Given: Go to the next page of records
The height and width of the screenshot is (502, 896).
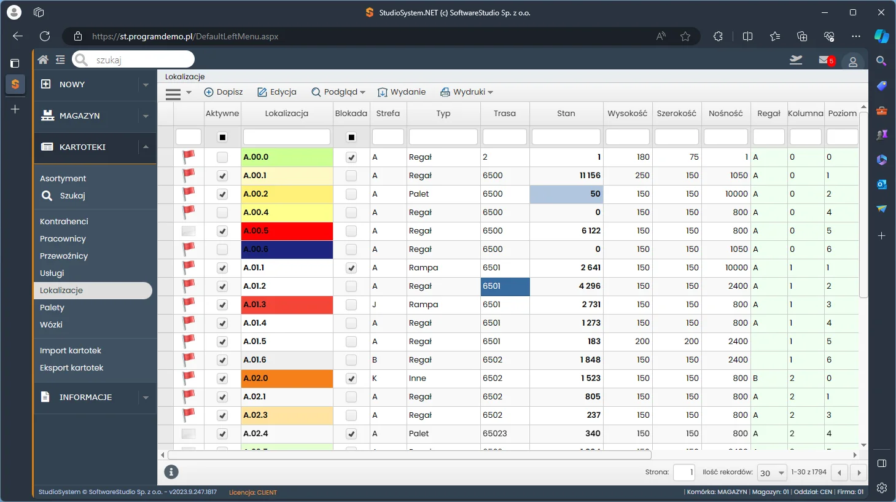Looking at the screenshot, I should pos(859,473).
